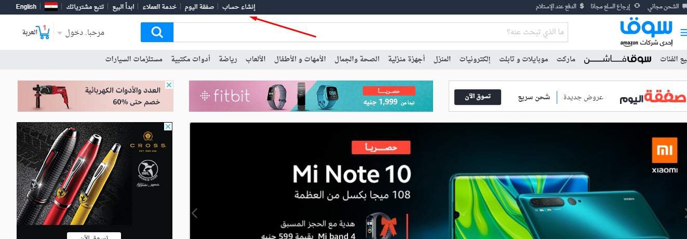687x239 pixels.
Task: Open the shopping cart icon
Action: click(x=44, y=32)
